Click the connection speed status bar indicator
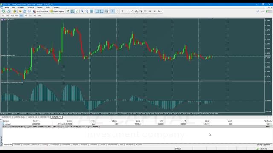Screen dimensions: 273x153 262,149
